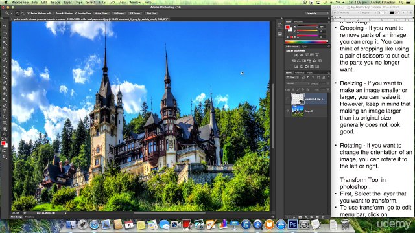The image size is (415, 233).
Task: Toggle Quick Mask mode icon
Action: (5, 151)
